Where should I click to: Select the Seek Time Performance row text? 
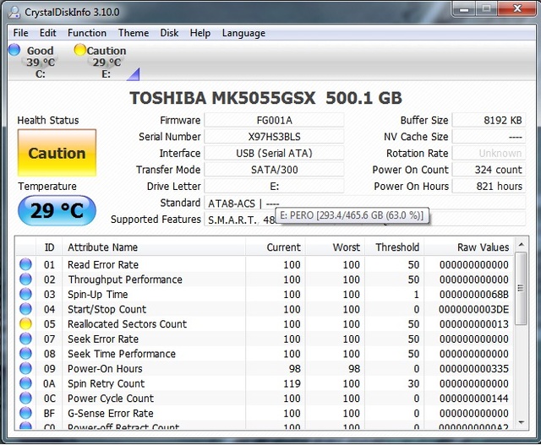point(122,354)
